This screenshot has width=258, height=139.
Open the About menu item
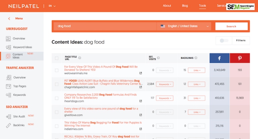pos(167,6)
